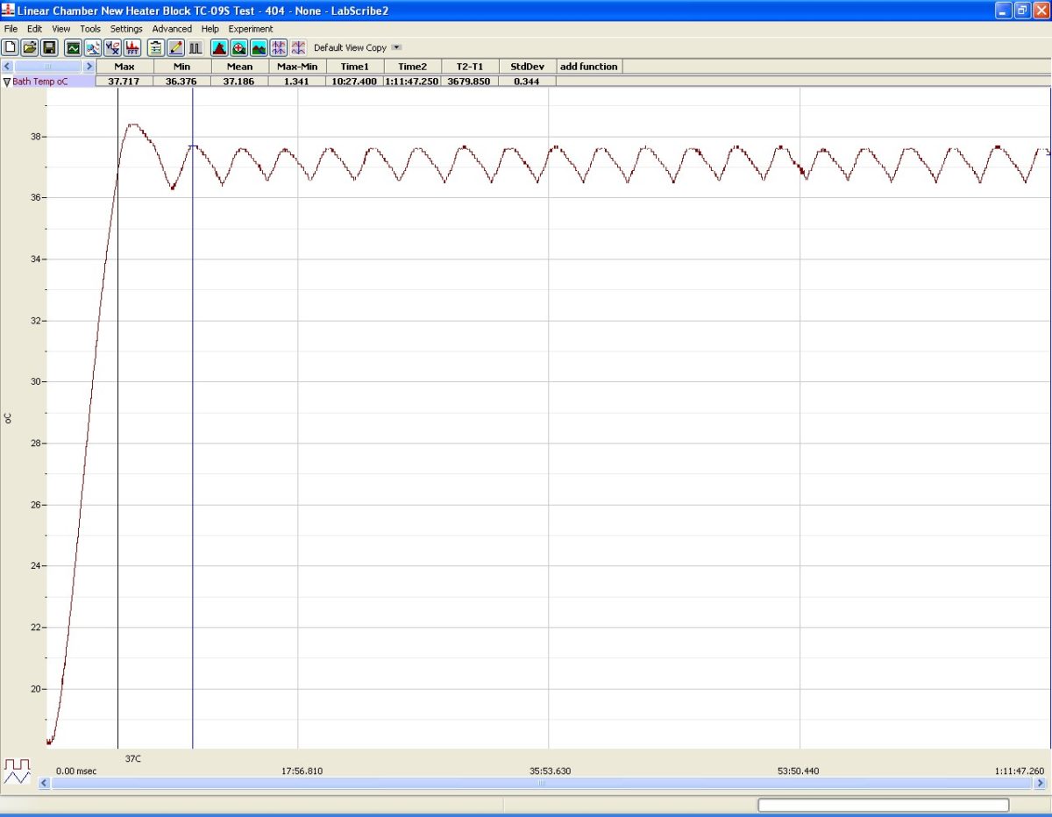
Task: Open the FFT spectrum window icon
Action: [133, 47]
